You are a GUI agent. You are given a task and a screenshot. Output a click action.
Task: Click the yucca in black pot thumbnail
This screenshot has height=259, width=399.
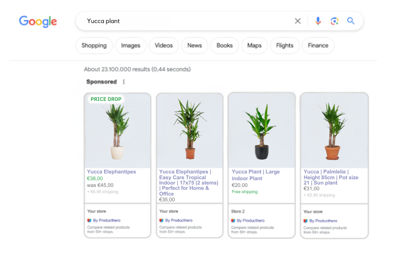262,131
